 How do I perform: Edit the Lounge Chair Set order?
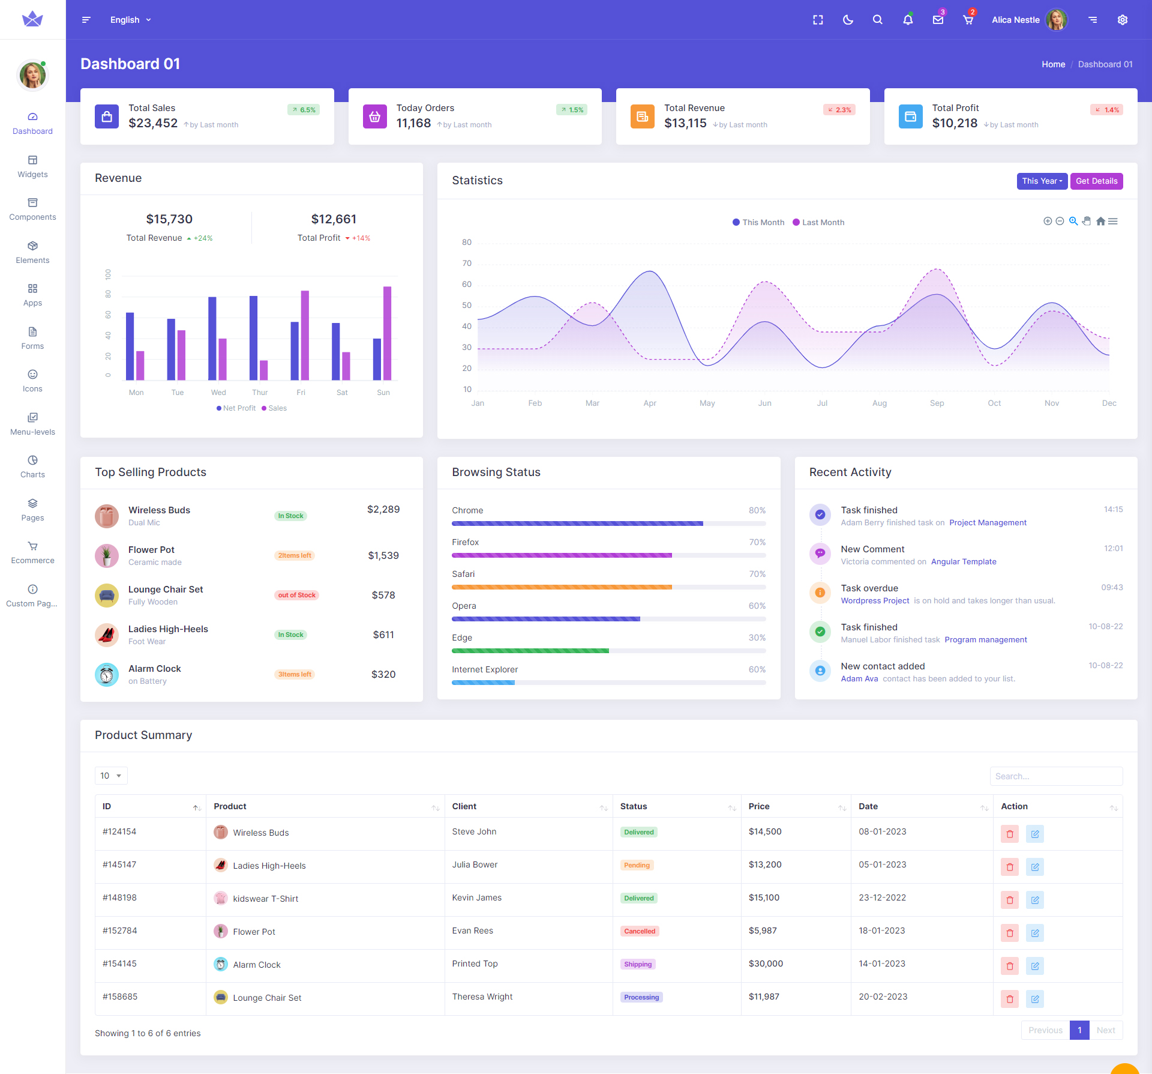click(1035, 999)
